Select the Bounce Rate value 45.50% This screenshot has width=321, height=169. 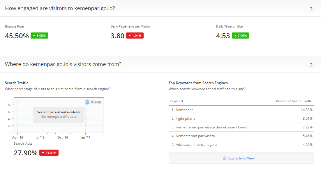[17, 36]
